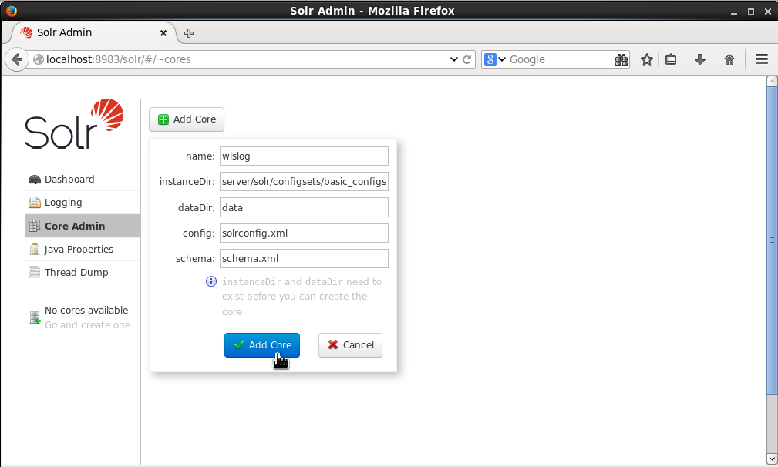Click the 'No cores available' text
This screenshot has height=467, width=778.
pyautogui.click(x=86, y=311)
